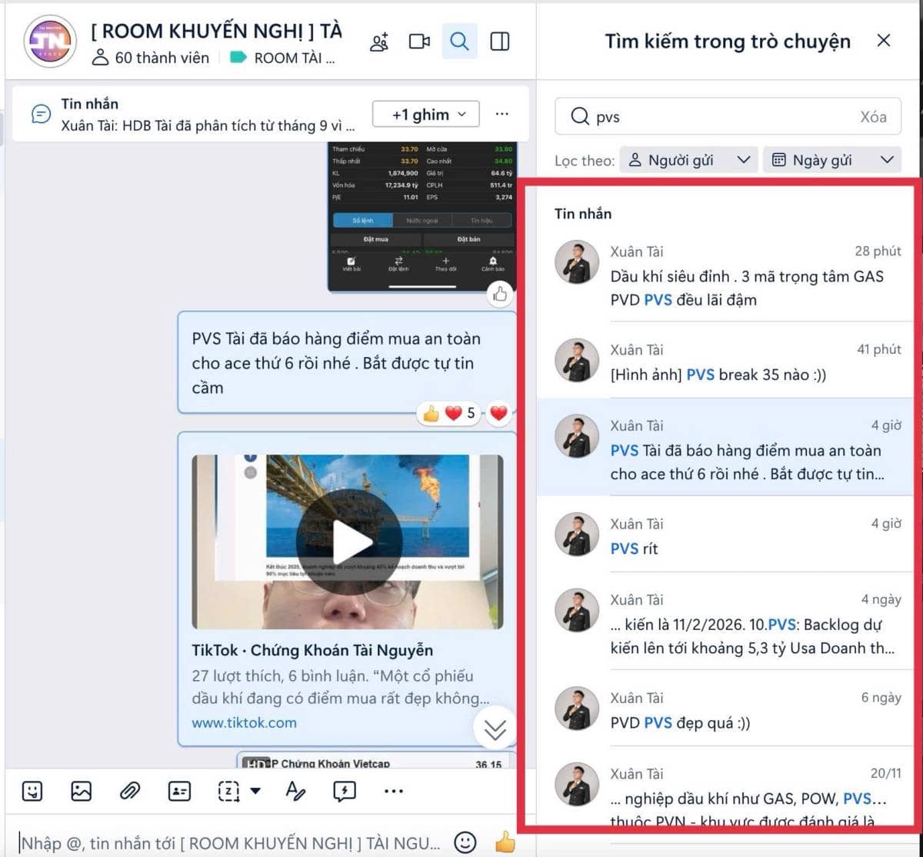Open text formatting pen icon
The height and width of the screenshot is (857, 923).
point(295,791)
